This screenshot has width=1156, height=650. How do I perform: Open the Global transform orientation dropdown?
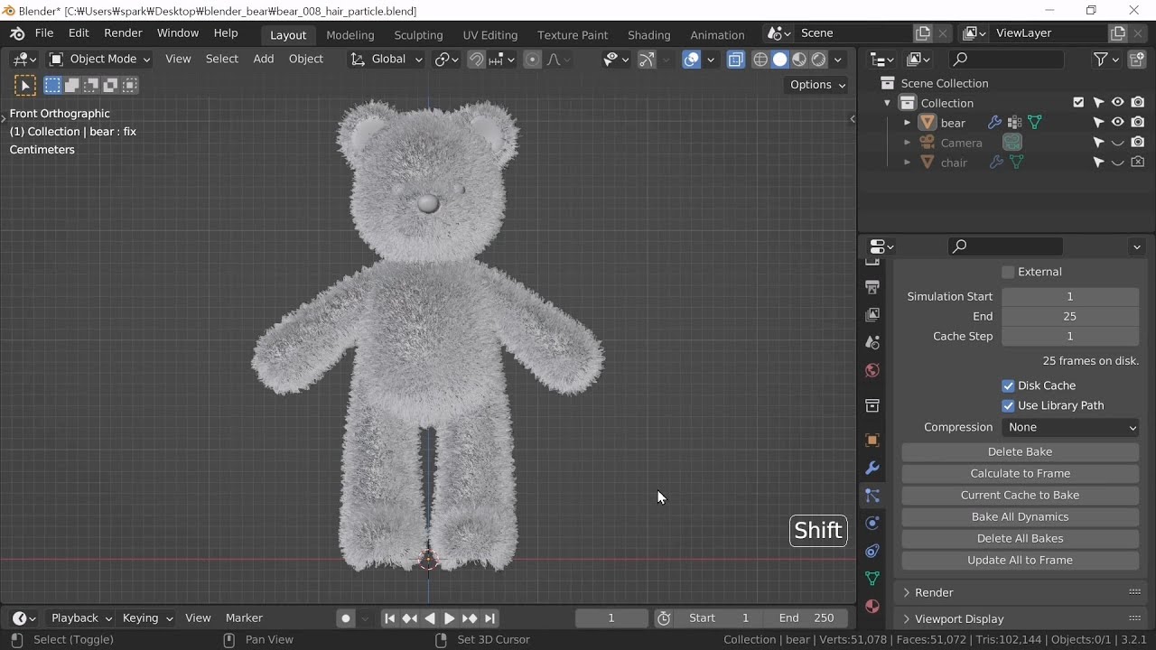point(387,60)
